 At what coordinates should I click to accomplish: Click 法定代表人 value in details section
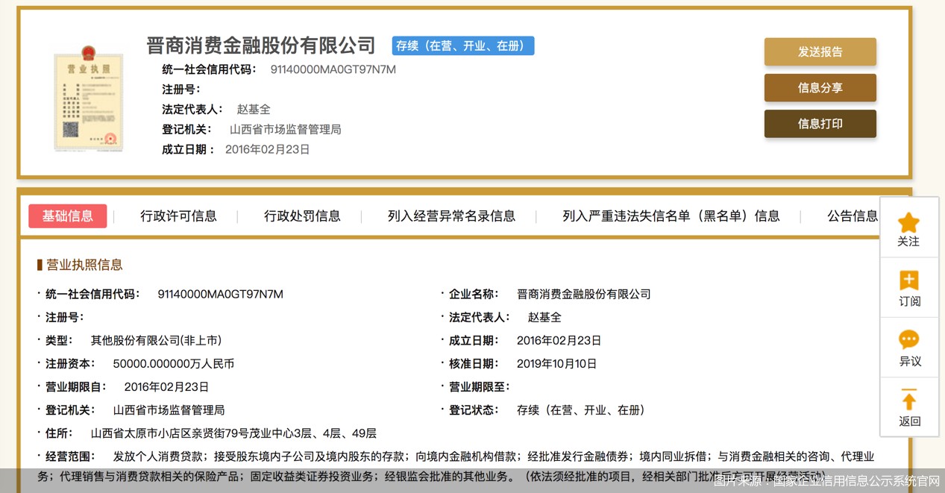(x=544, y=317)
